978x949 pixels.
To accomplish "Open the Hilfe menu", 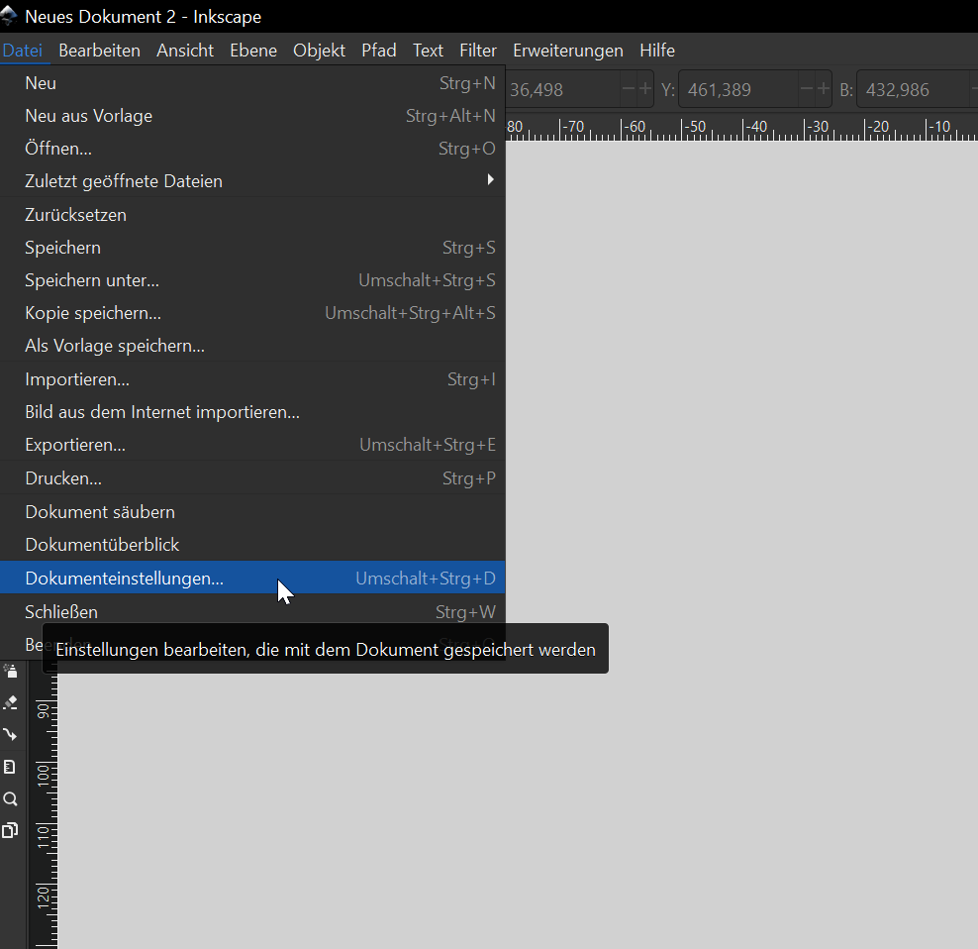I will coord(656,51).
